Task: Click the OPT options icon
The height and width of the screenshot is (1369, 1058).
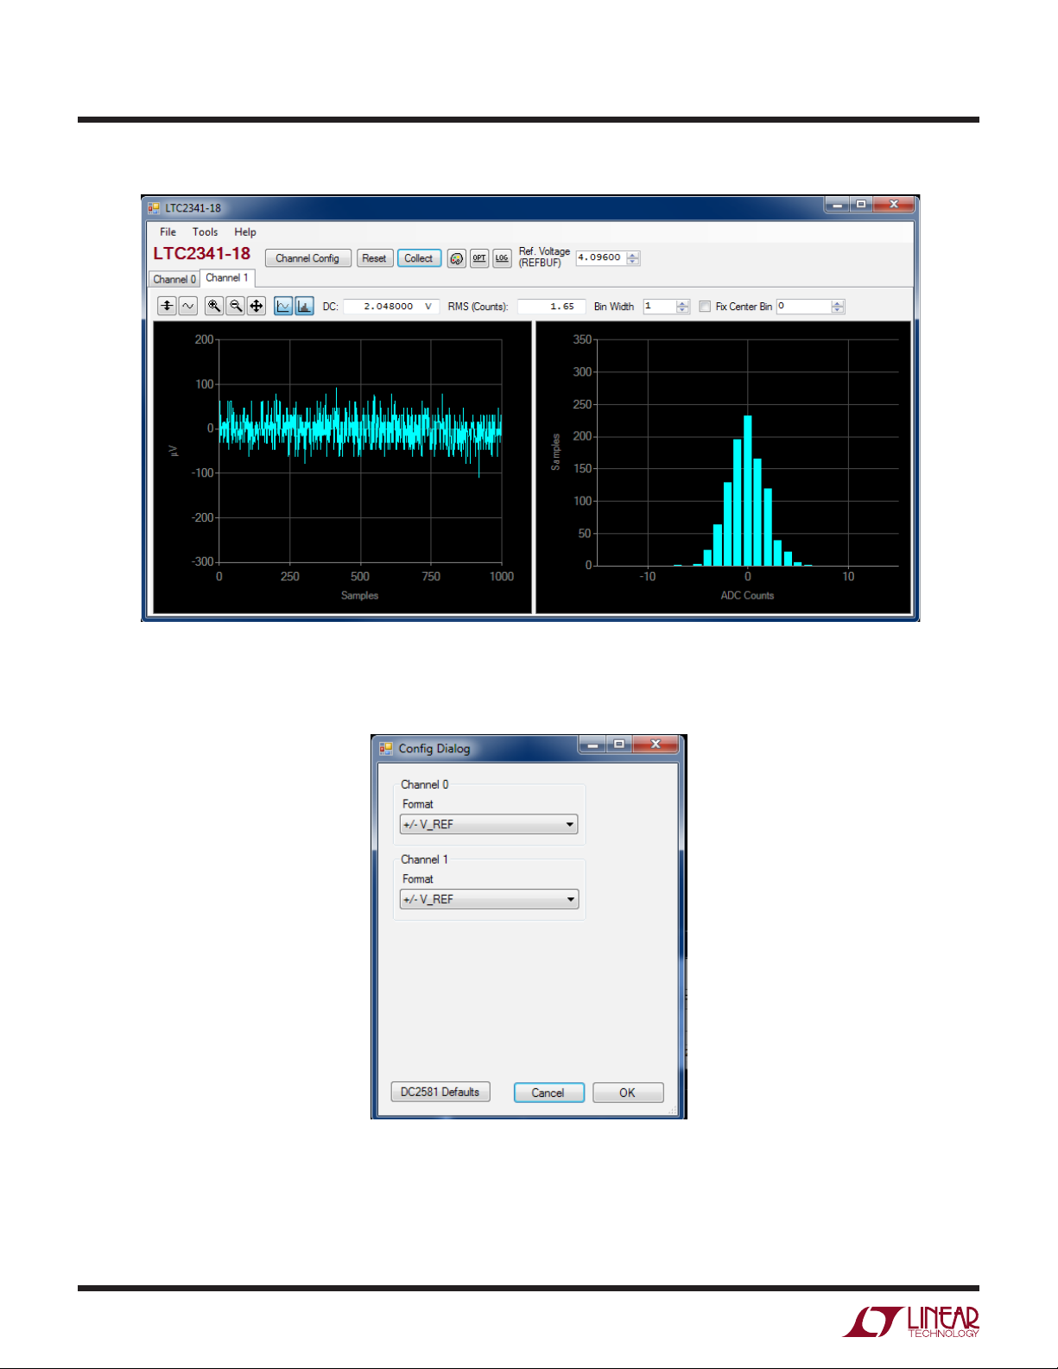Action: tap(479, 258)
